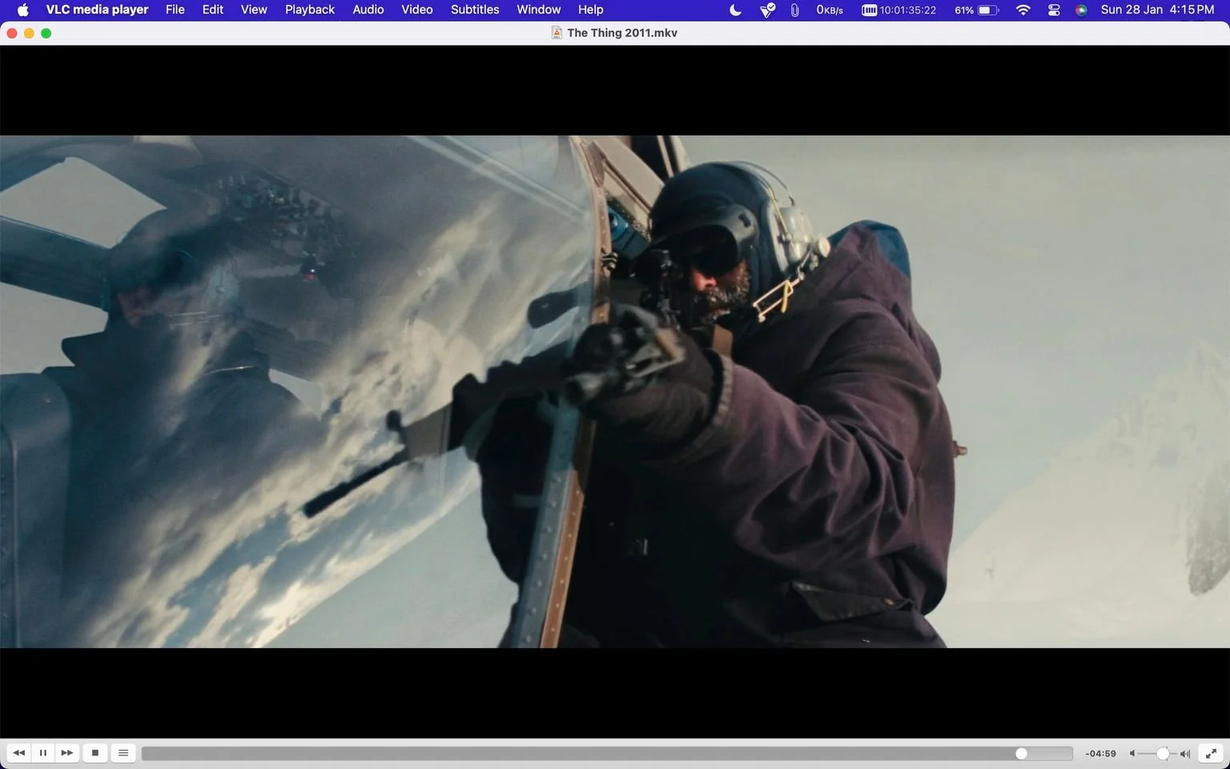Open the Help menu

[x=591, y=10]
